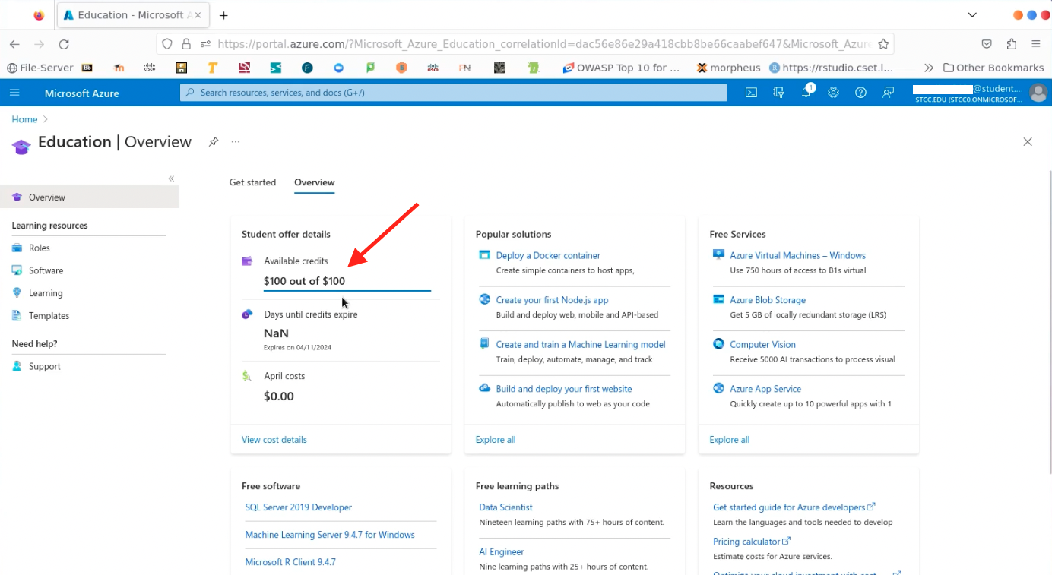Open the OWASP Top 10 bookmark
Viewport: 1052px width, 575px height.
click(621, 68)
